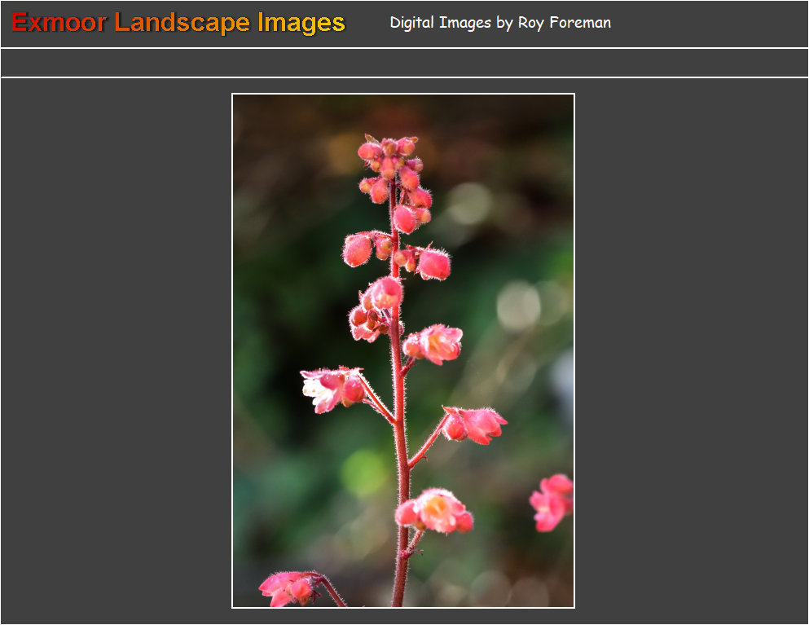Click the dark gray area right of the photo
The height and width of the screenshot is (625, 809).
pos(692,350)
